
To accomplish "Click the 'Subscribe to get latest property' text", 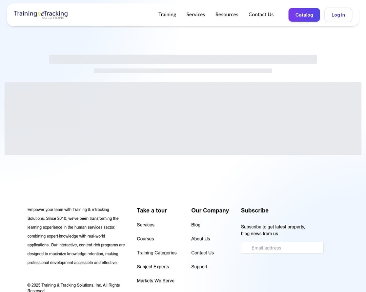I will click(273, 230).
